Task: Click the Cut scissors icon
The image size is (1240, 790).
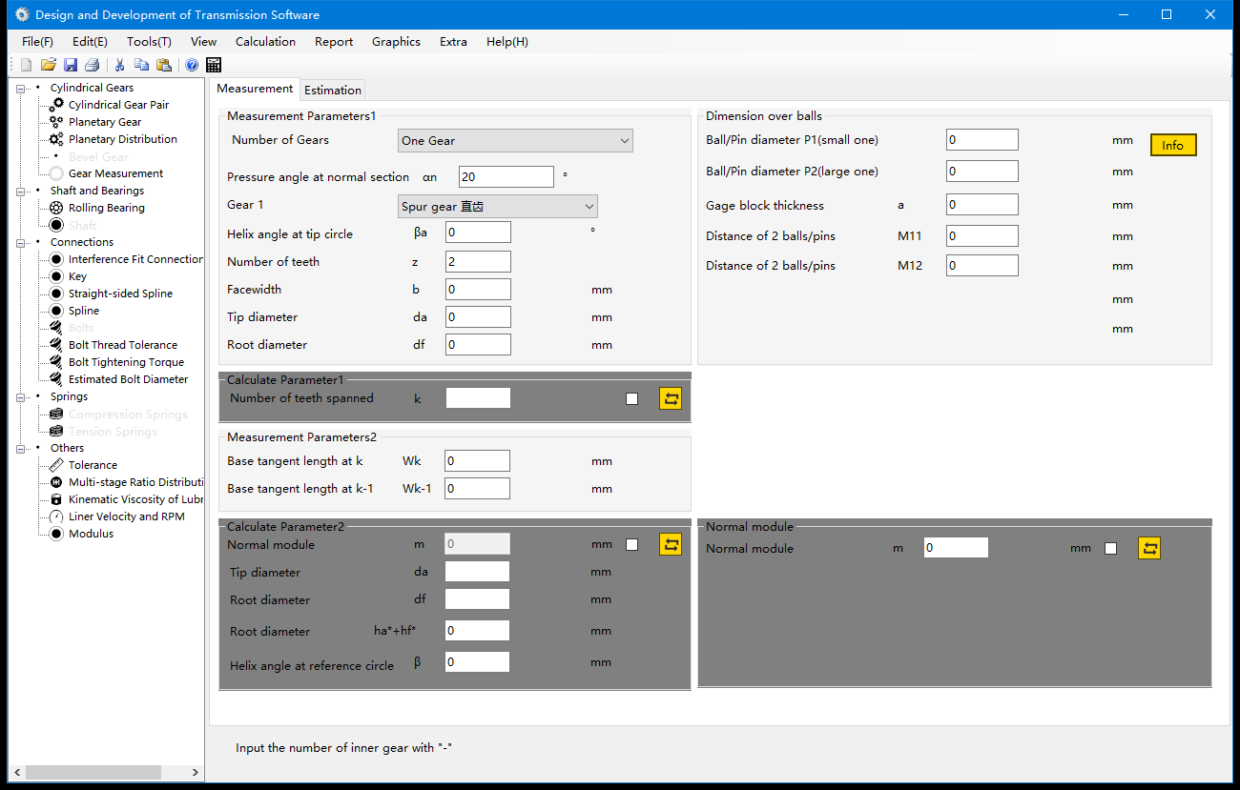Action: pos(120,65)
